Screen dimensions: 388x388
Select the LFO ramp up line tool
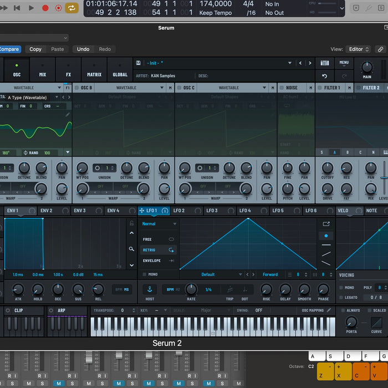click(326, 254)
